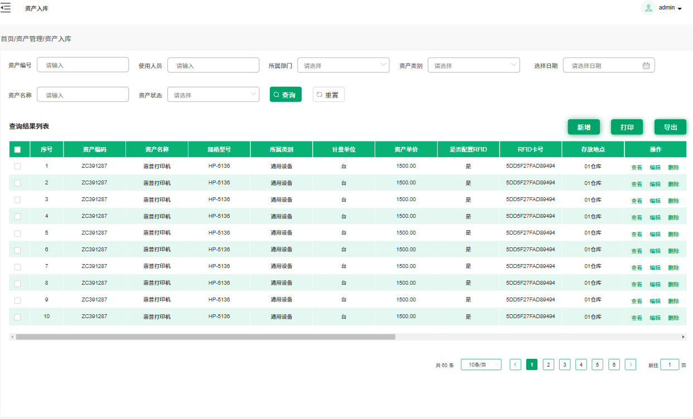Screen dimensions: 693x419
Task: Click 编辑 link for row 2
Action: [x=655, y=184]
